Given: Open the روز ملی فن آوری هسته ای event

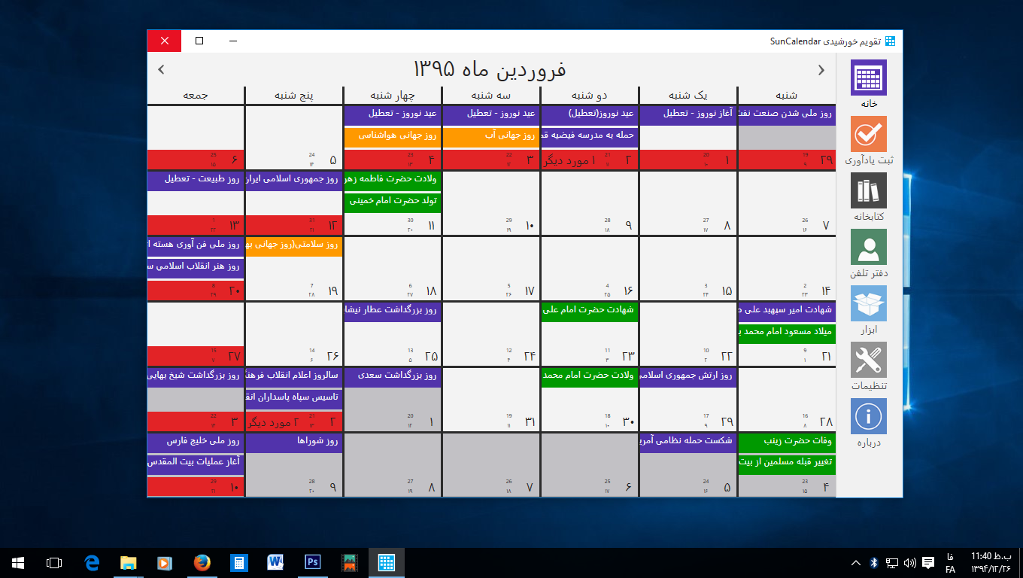Looking at the screenshot, I should click(195, 245).
